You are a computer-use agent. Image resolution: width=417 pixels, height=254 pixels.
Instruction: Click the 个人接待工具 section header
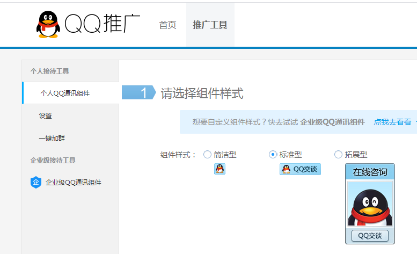click(x=50, y=71)
